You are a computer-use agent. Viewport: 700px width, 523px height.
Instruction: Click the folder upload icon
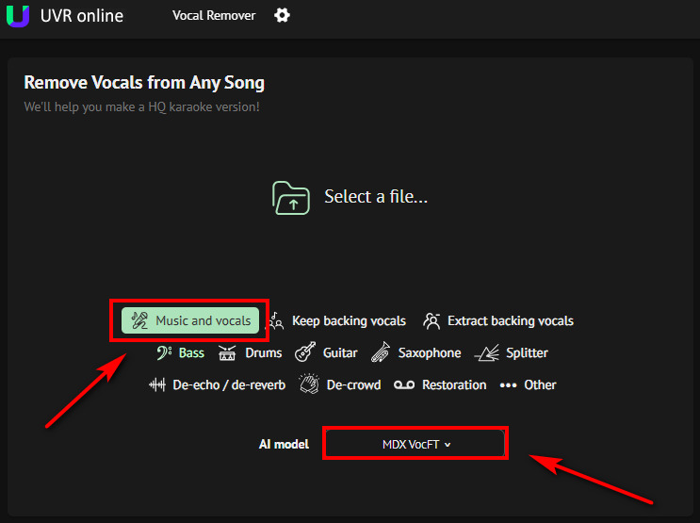(x=291, y=198)
